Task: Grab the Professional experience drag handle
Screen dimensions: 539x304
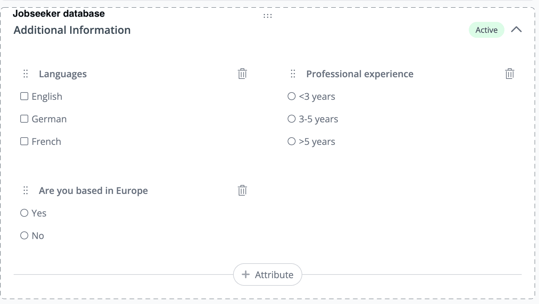Action: coord(293,74)
